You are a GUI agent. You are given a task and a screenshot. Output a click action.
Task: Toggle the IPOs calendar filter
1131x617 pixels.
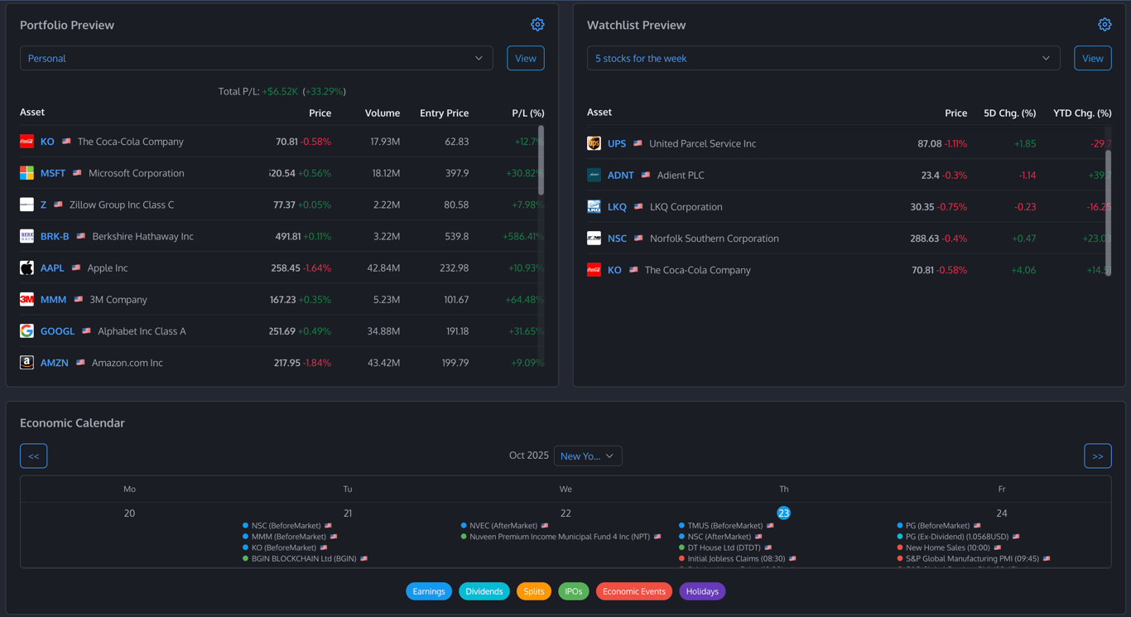point(573,591)
